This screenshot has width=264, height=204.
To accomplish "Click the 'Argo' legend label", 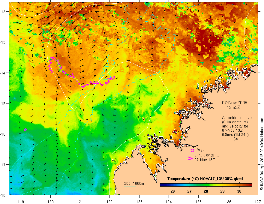I will pos(200,150).
